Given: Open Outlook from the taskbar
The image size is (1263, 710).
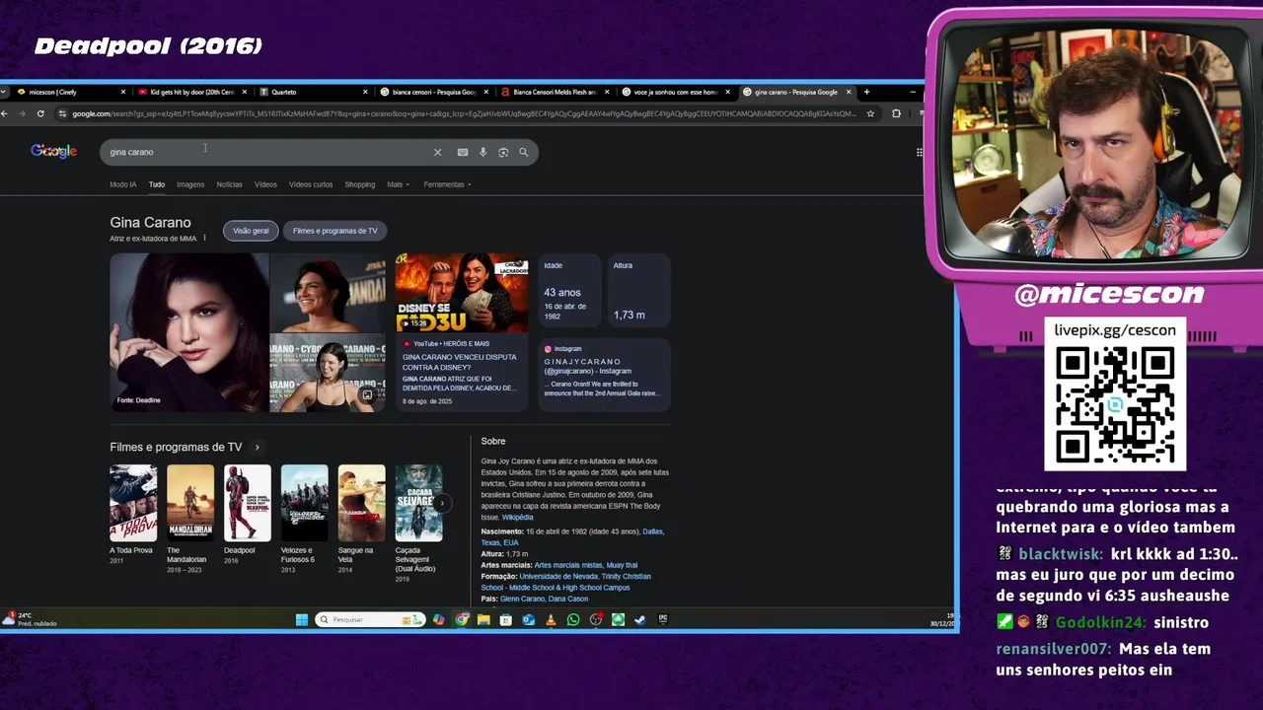Looking at the screenshot, I should tap(528, 619).
